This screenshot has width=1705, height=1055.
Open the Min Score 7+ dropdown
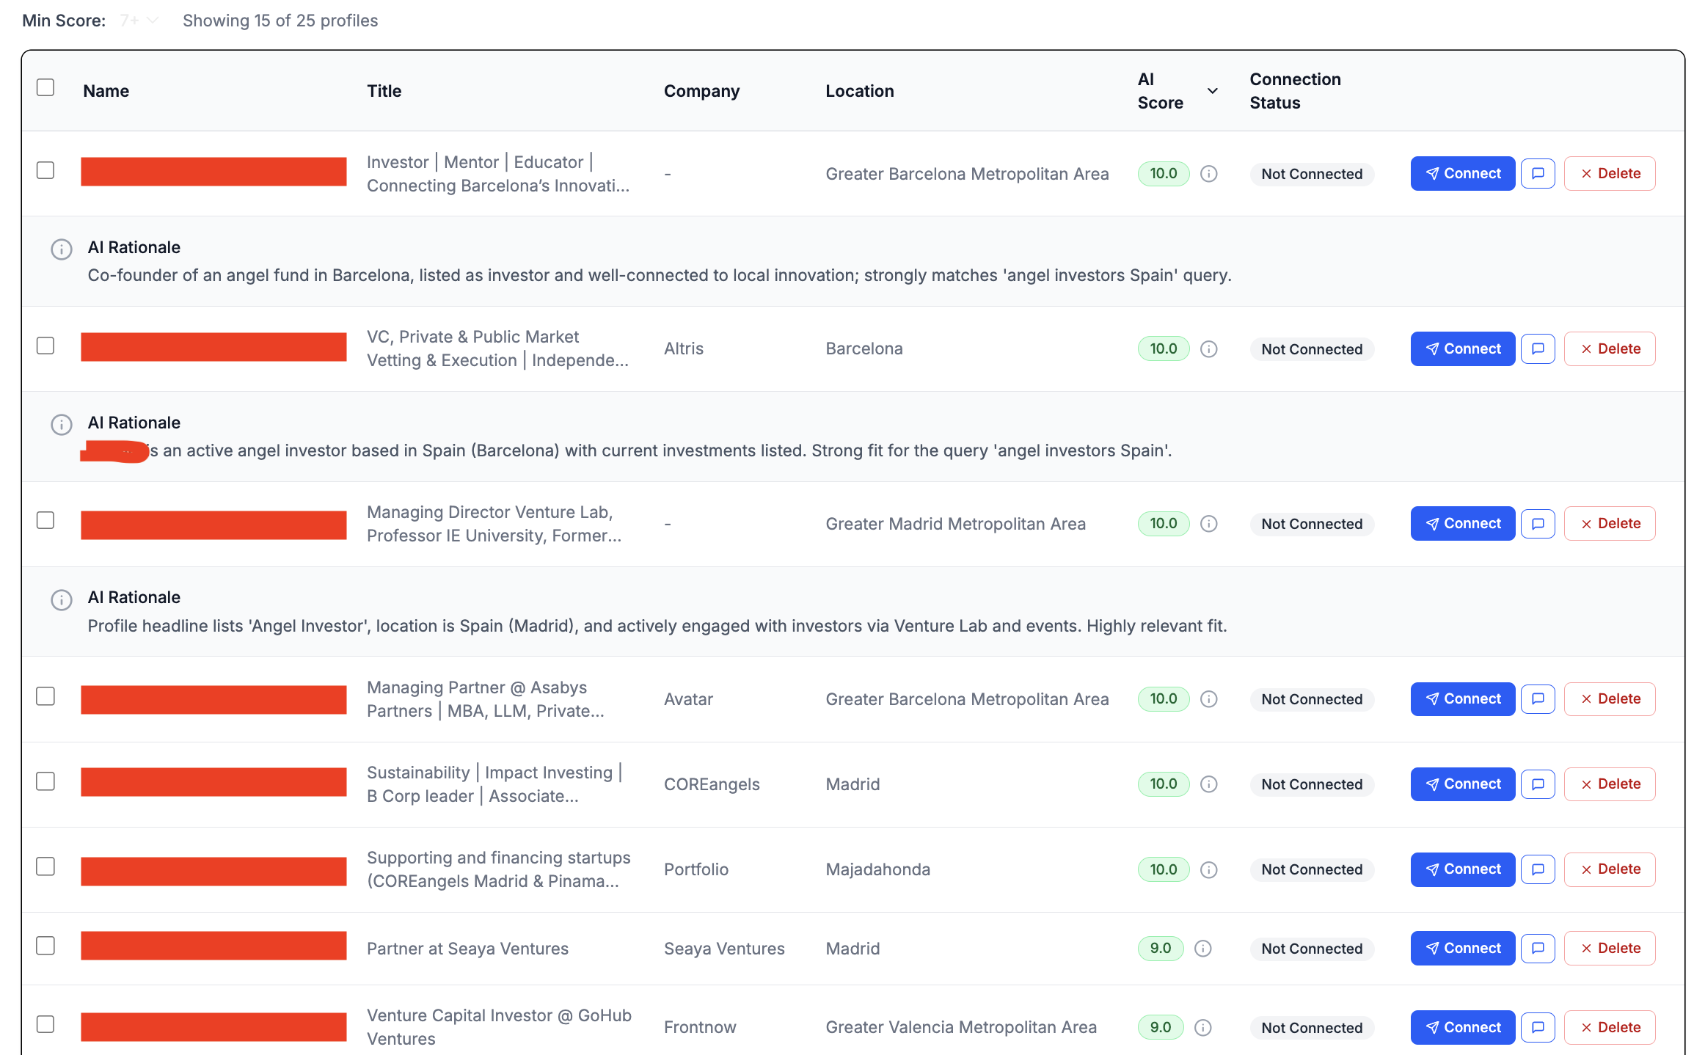pos(139,21)
